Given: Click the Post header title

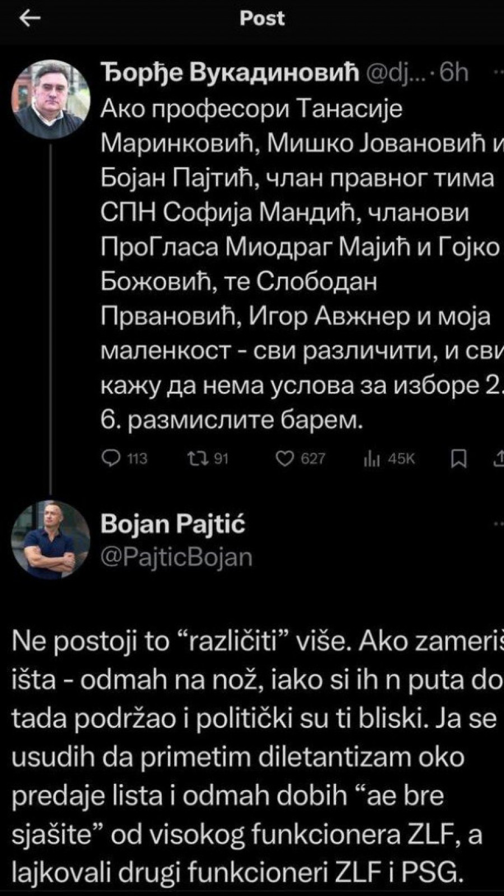Looking at the screenshot, I should tap(262, 18).
